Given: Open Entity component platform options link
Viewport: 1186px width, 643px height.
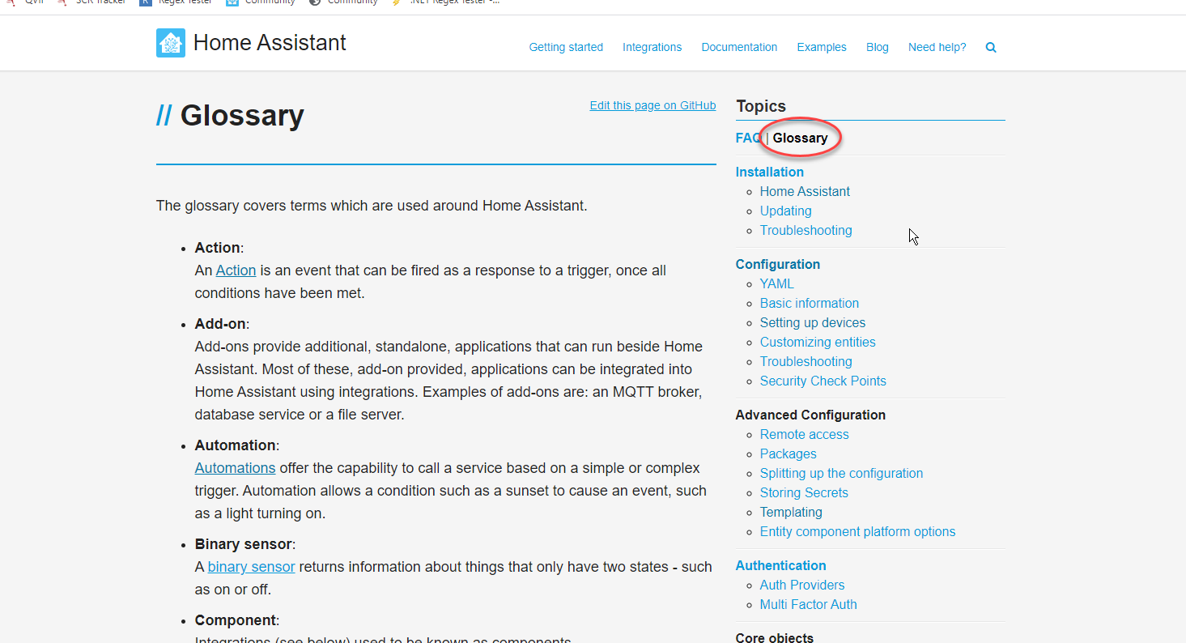Looking at the screenshot, I should [x=858, y=531].
